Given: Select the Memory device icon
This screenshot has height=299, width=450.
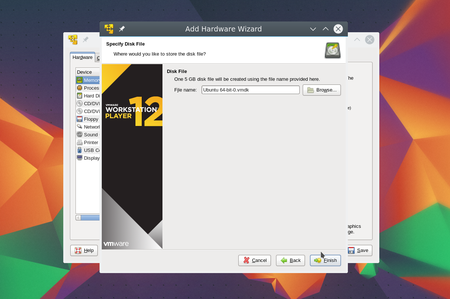Looking at the screenshot, I should click(x=80, y=80).
